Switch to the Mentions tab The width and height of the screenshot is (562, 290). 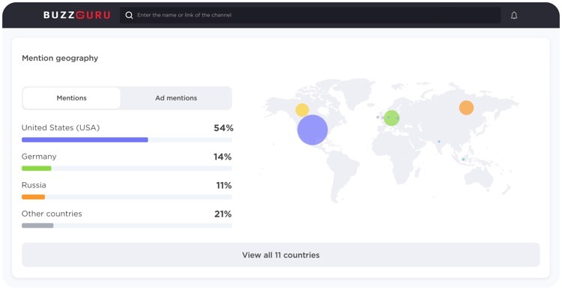click(x=71, y=98)
